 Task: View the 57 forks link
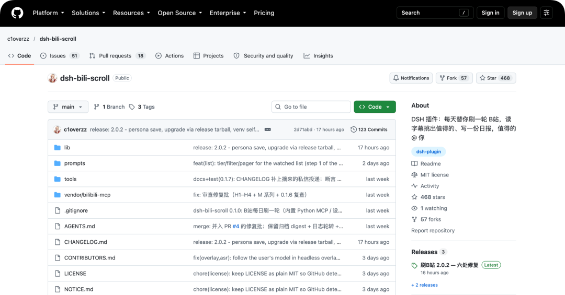coord(426,219)
